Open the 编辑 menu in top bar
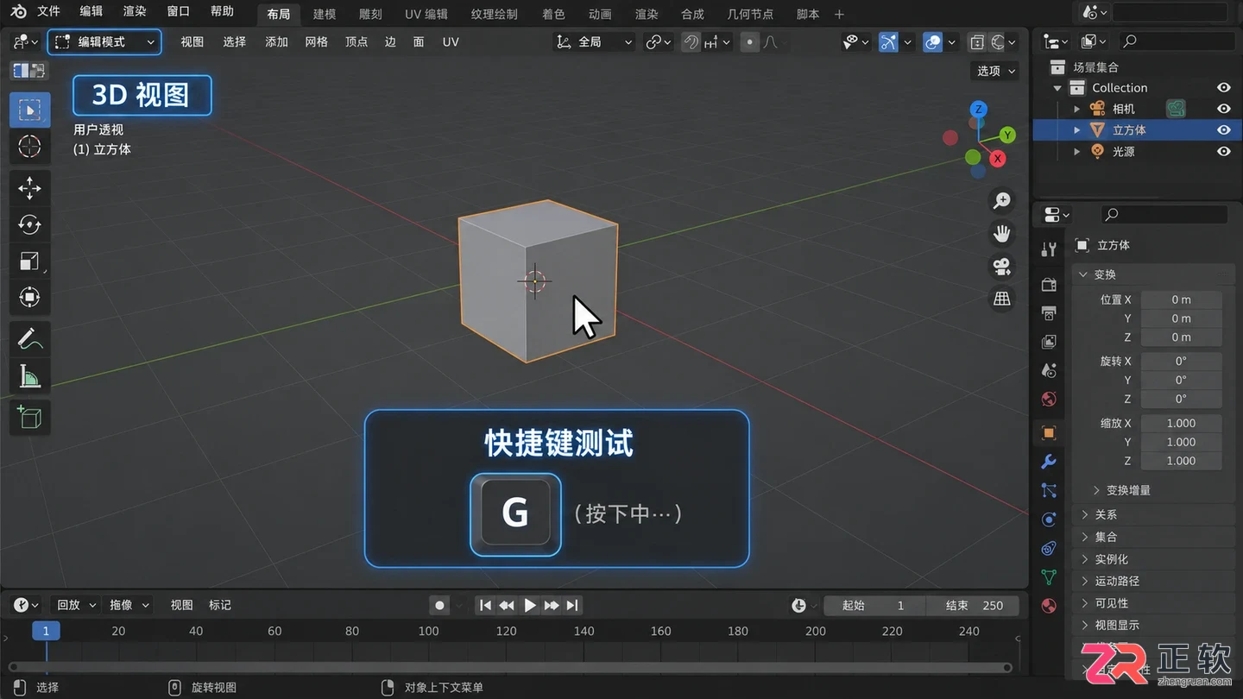The width and height of the screenshot is (1243, 699). click(x=91, y=11)
